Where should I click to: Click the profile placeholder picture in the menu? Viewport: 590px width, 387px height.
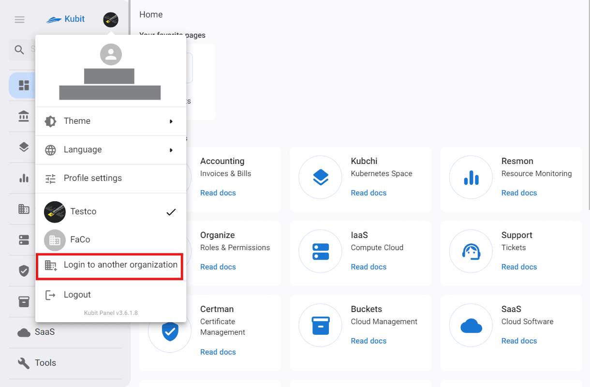[x=111, y=54]
